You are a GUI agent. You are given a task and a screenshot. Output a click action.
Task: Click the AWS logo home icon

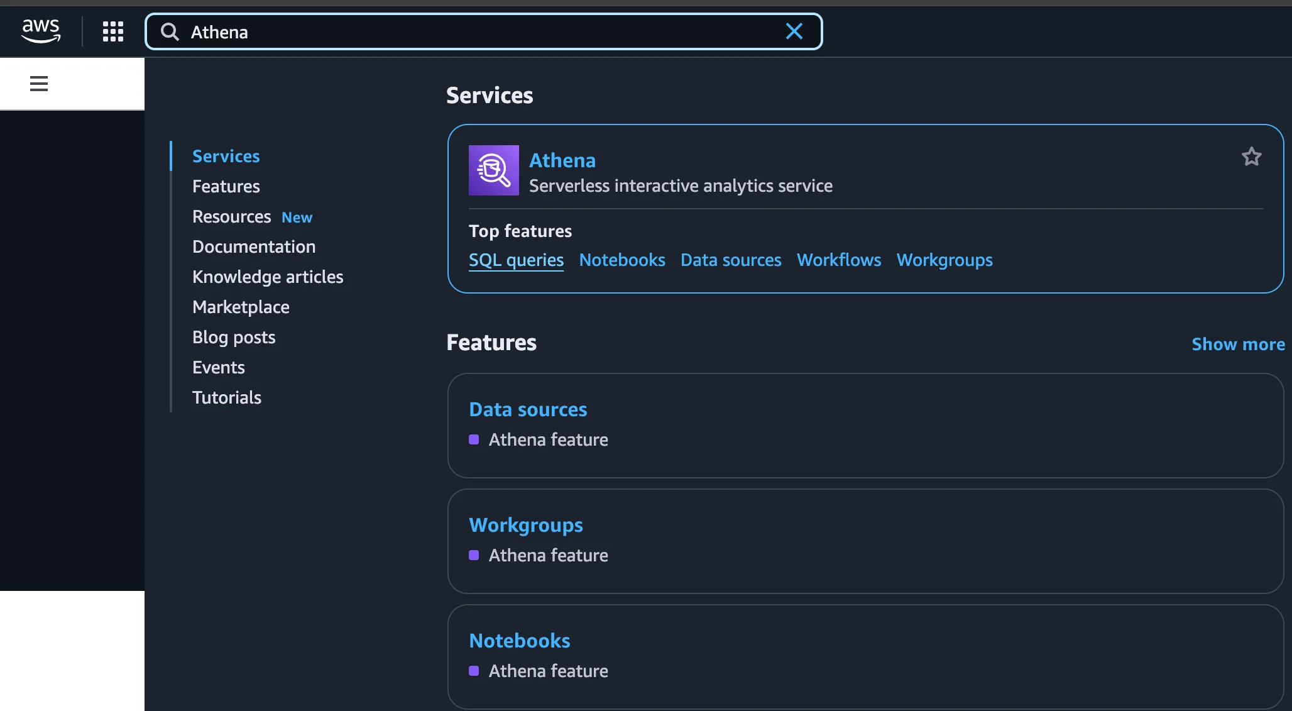click(x=41, y=31)
